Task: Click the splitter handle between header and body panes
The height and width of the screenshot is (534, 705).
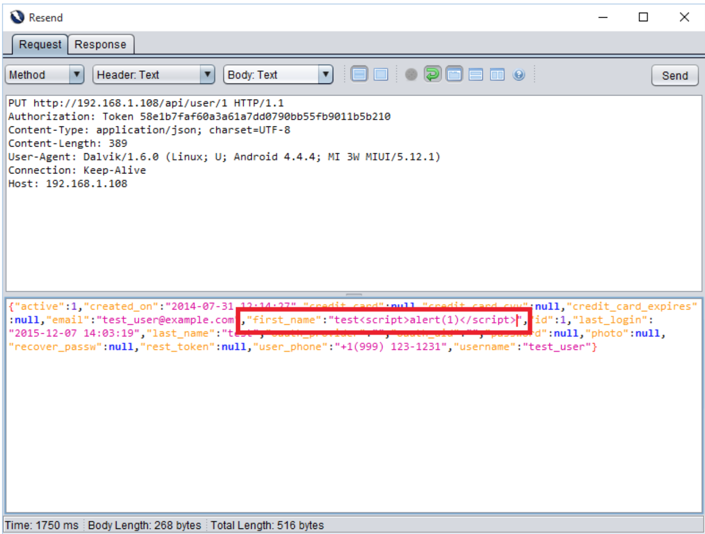Action: [354, 294]
